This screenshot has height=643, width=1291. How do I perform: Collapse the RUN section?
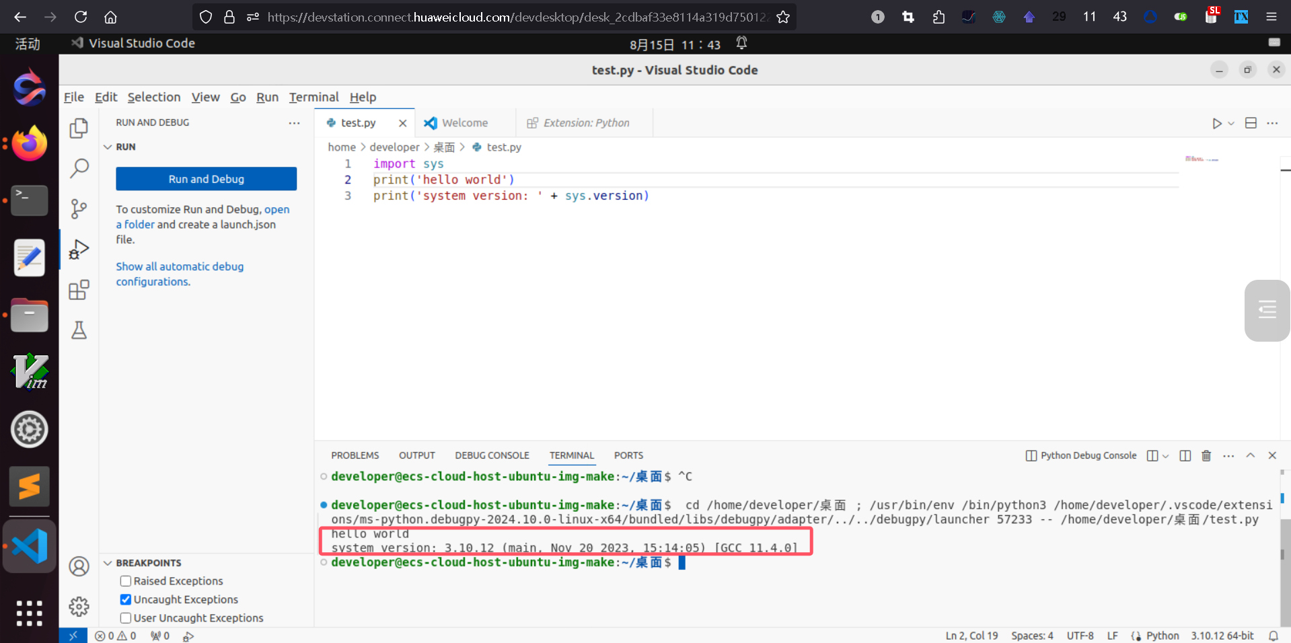coord(108,147)
